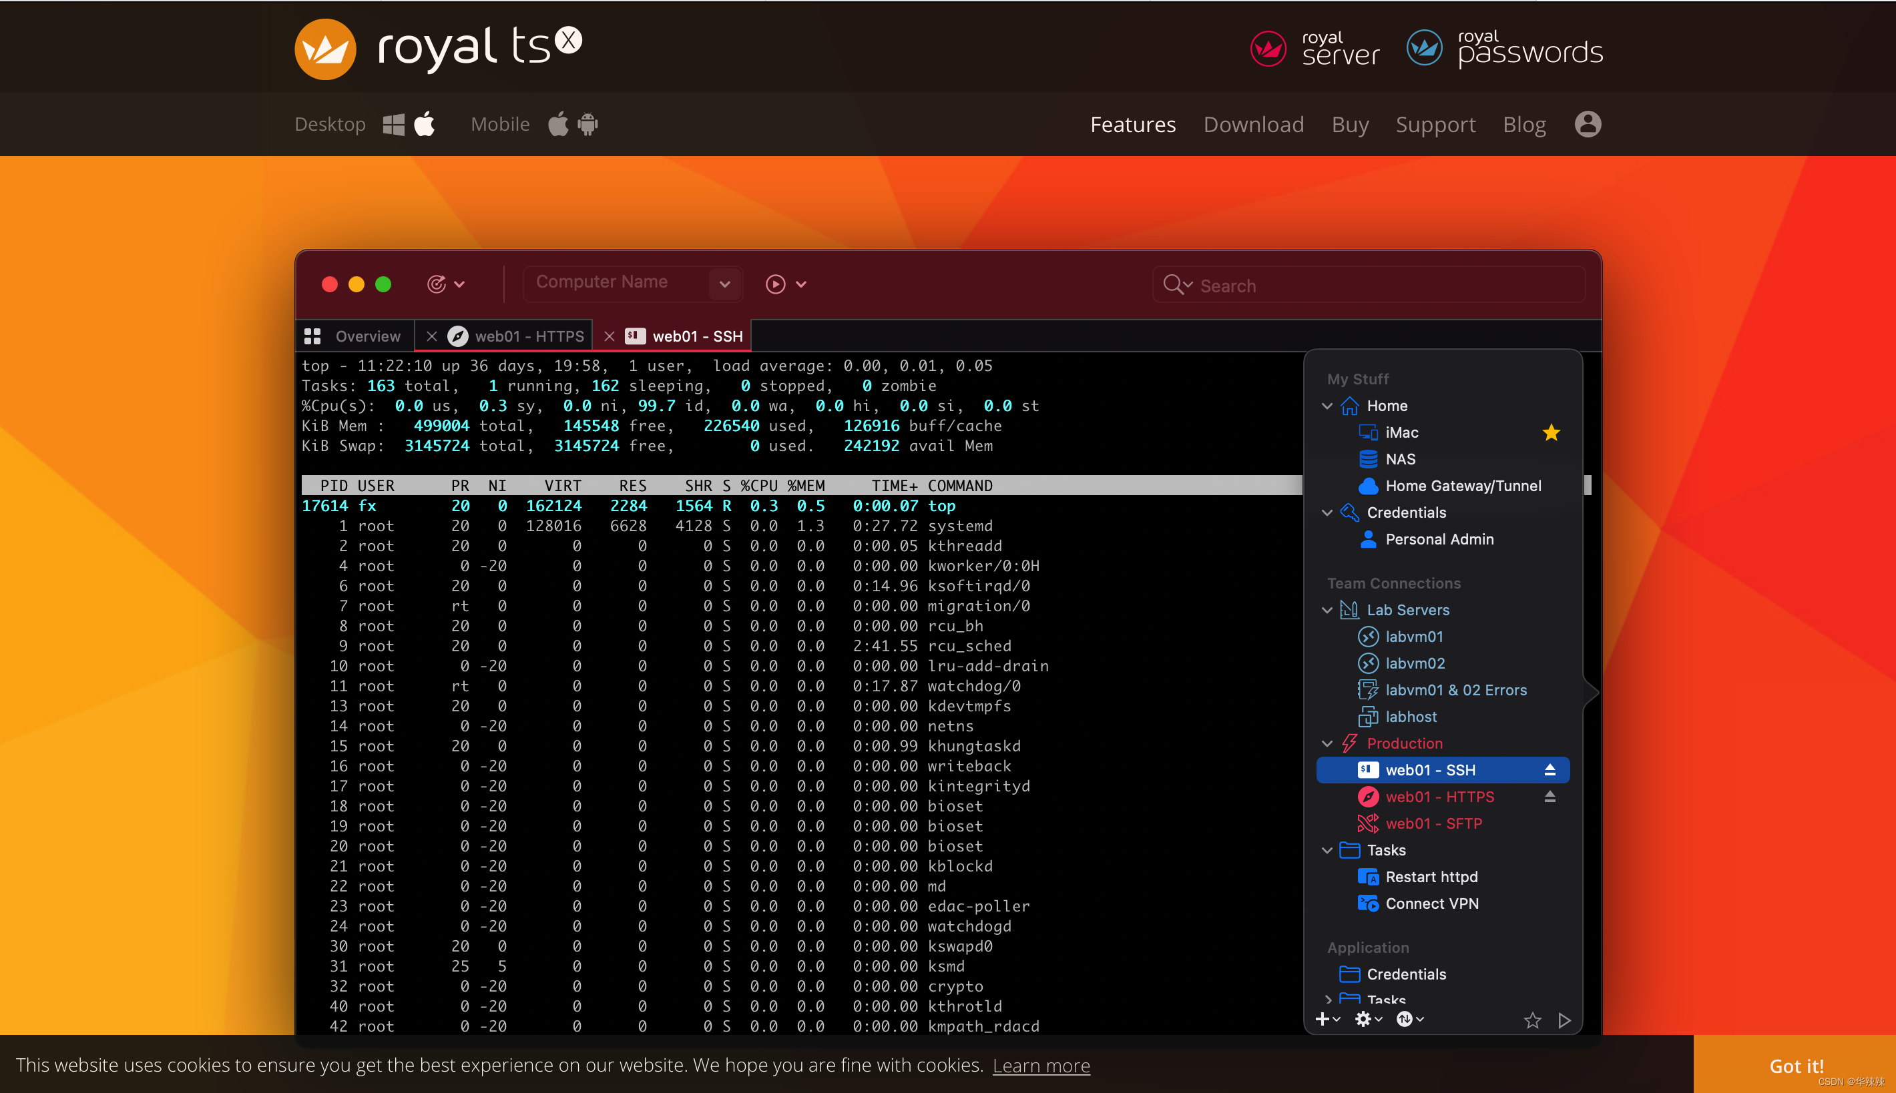Click the labhost connection icon
Image resolution: width=1896 pixels, height=1093 pixels.
1368,717
